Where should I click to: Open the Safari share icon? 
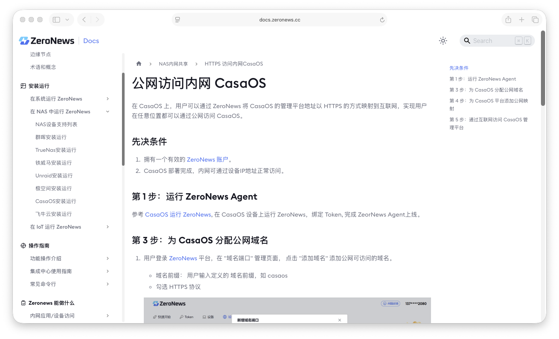click(508, 20)
